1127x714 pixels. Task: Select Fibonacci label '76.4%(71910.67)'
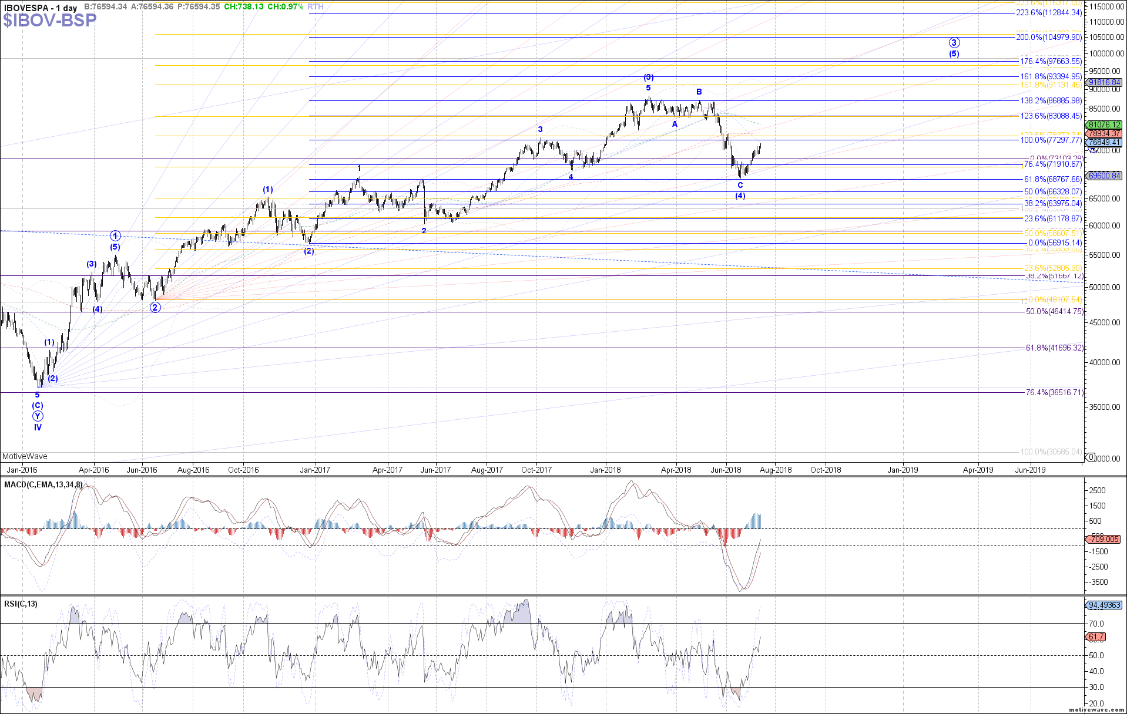click(1053, 164)
